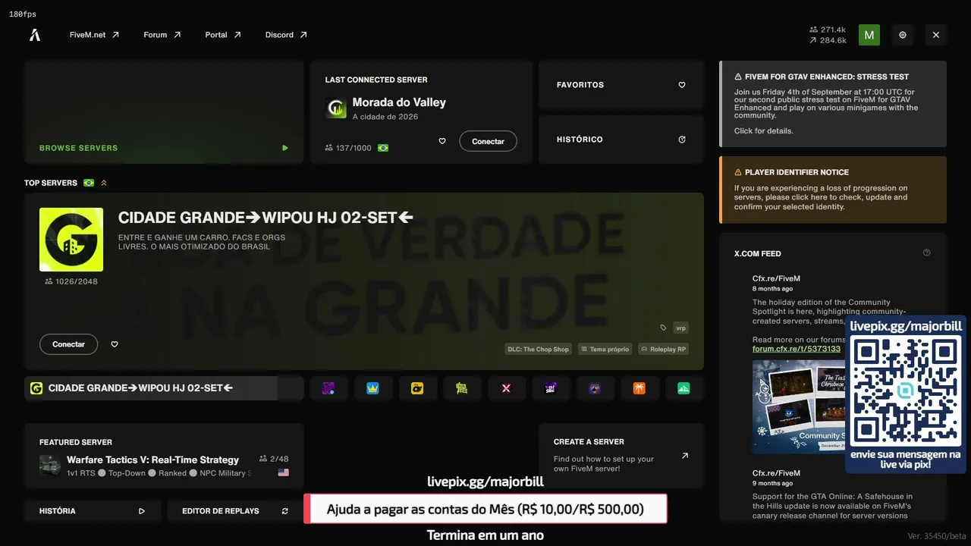This screenshot has width=971, height=546.
Task: Click the '9 months ago' post timestamp
Action: [x=772, y=483]
